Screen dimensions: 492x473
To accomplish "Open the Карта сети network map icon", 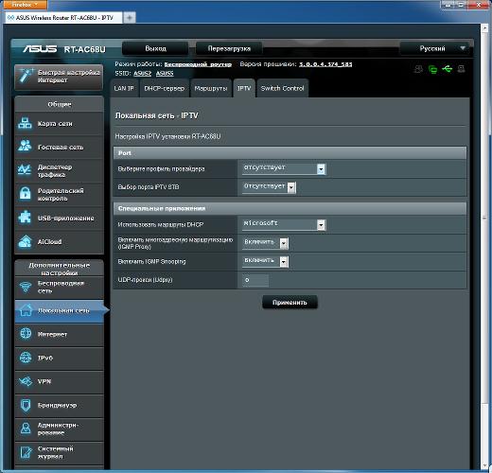I will point(25,124).
